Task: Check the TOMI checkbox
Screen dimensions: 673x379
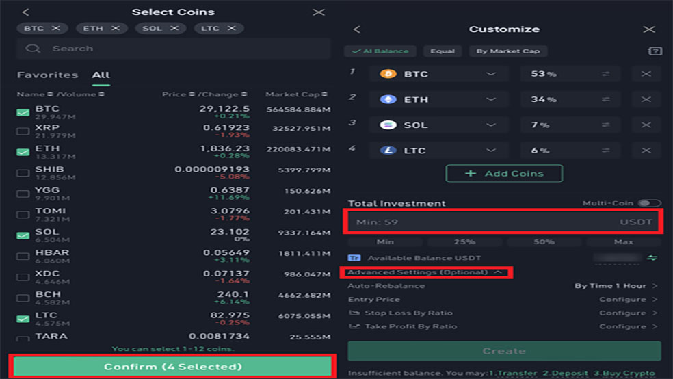Action: click(23, 215)
